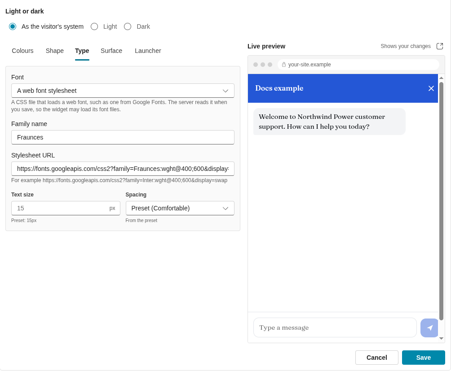This screenshot has height=371, width=451.
Task: Click the 'Shows your changes' text
Action: click(x=406, y=46)
